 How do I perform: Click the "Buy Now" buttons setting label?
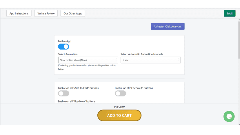pyautogui.click(x=77, y=101)
